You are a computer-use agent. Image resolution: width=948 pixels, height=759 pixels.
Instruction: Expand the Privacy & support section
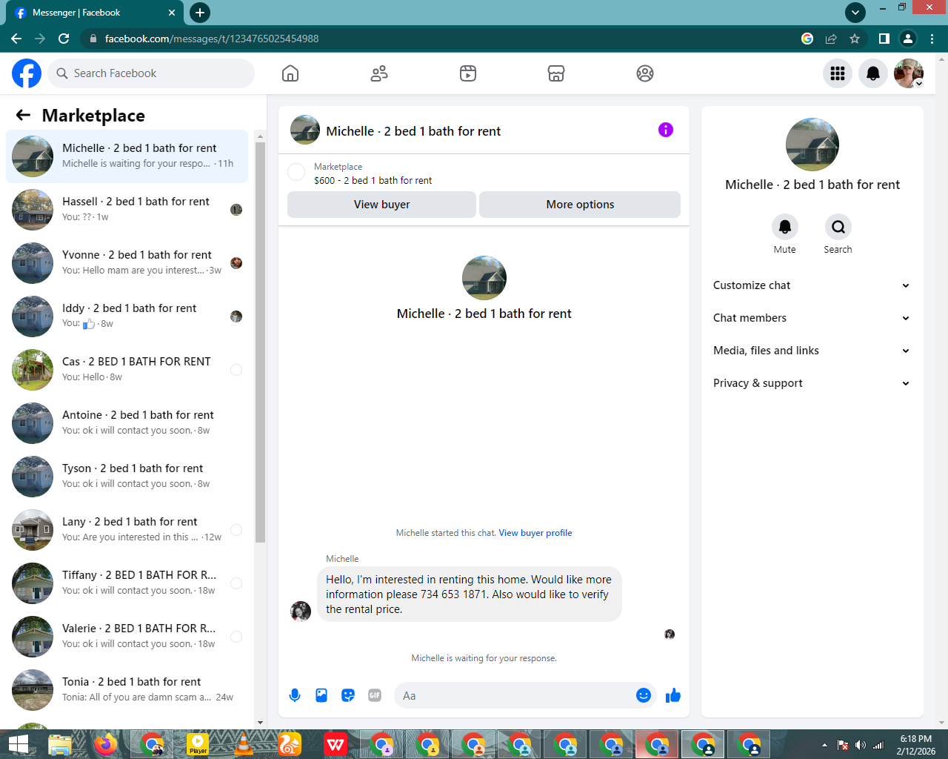point(812,383)
